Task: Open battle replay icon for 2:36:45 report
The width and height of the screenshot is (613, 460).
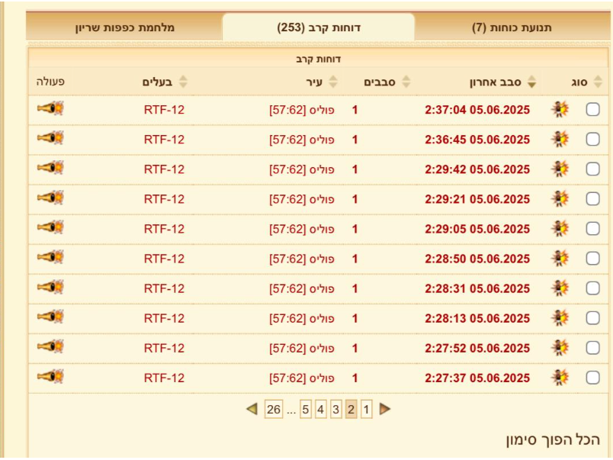Action: pyautogui.click(x=50, y=137)
